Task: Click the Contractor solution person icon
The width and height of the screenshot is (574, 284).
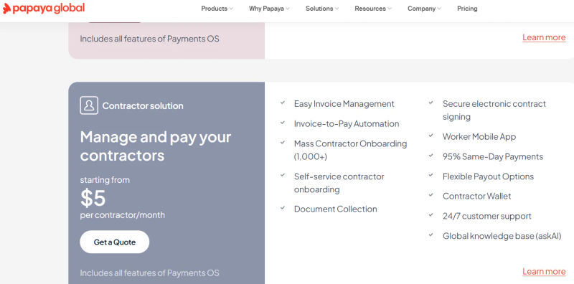Action: tap(89, 105)
